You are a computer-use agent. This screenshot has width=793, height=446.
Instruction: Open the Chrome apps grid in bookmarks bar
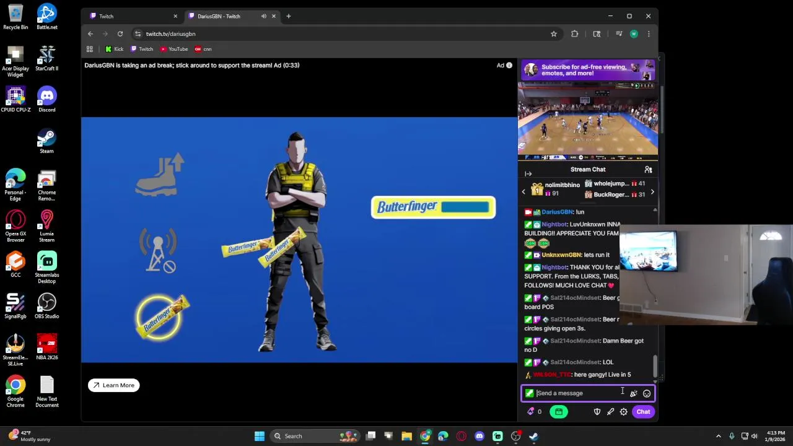point(90,49)
